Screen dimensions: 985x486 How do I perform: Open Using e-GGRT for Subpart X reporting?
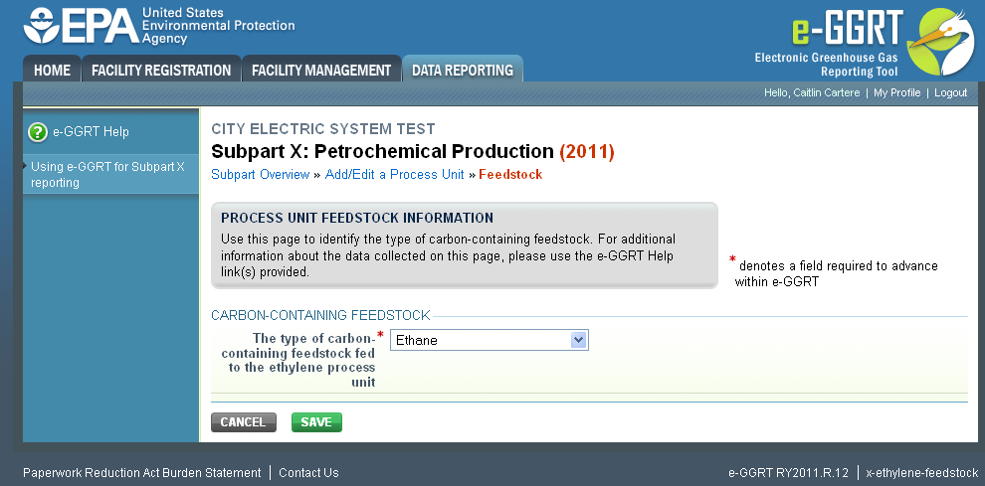[107, 175]
